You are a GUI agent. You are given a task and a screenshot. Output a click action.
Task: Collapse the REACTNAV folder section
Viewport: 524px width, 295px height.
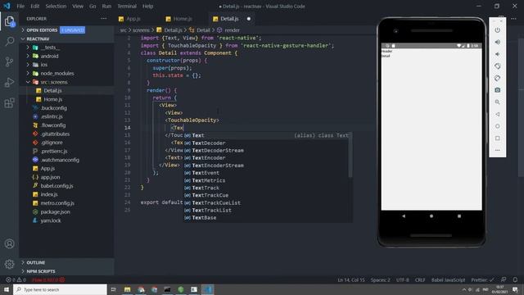pyautogui.click(x=66, y=39)
